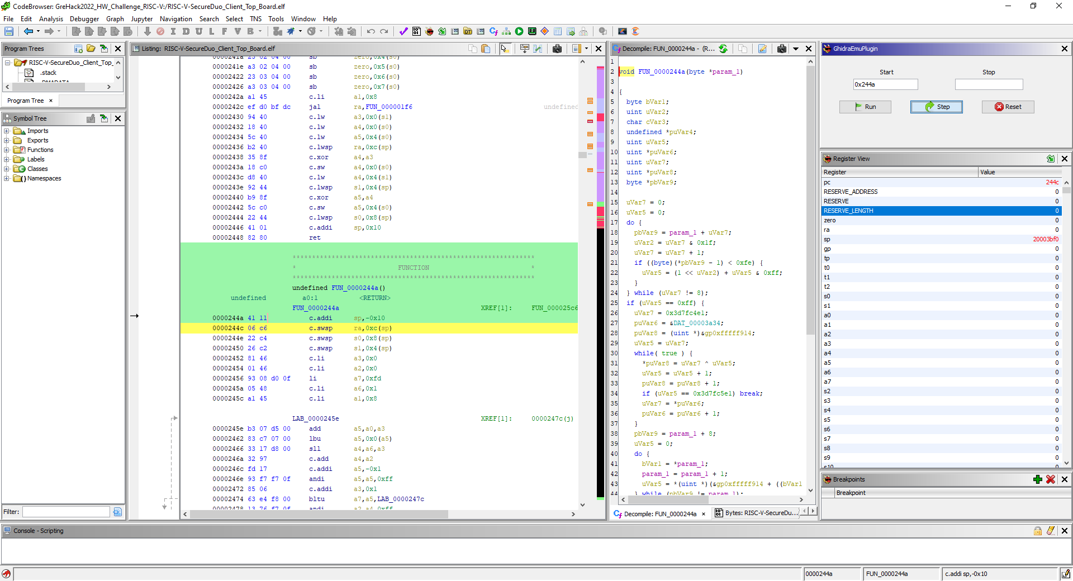Click the Step button in GhidraEmuPlugin

click(x=936, y=107)
